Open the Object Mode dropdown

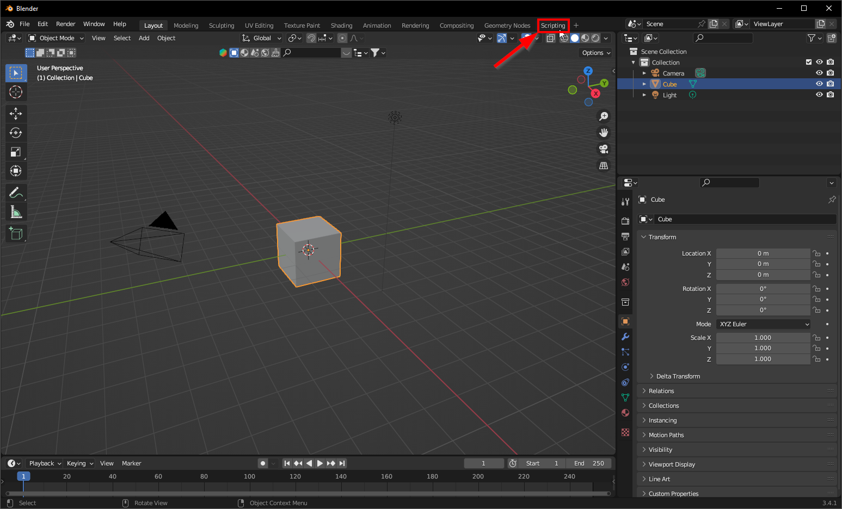tap(56, 38)
